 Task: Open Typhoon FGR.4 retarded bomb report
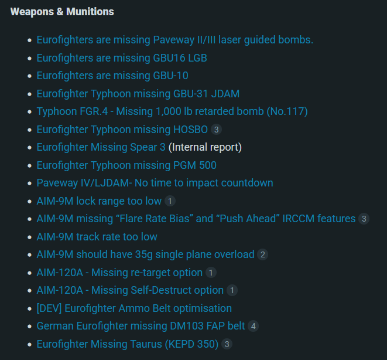[x=172, y=111]
